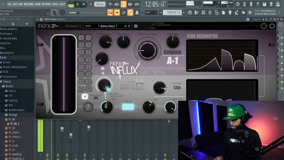Open the Browser tree icon
Image resolution: width=284 pixels, height=160 pixels.
pyautogui.click(x=217, y=12)
